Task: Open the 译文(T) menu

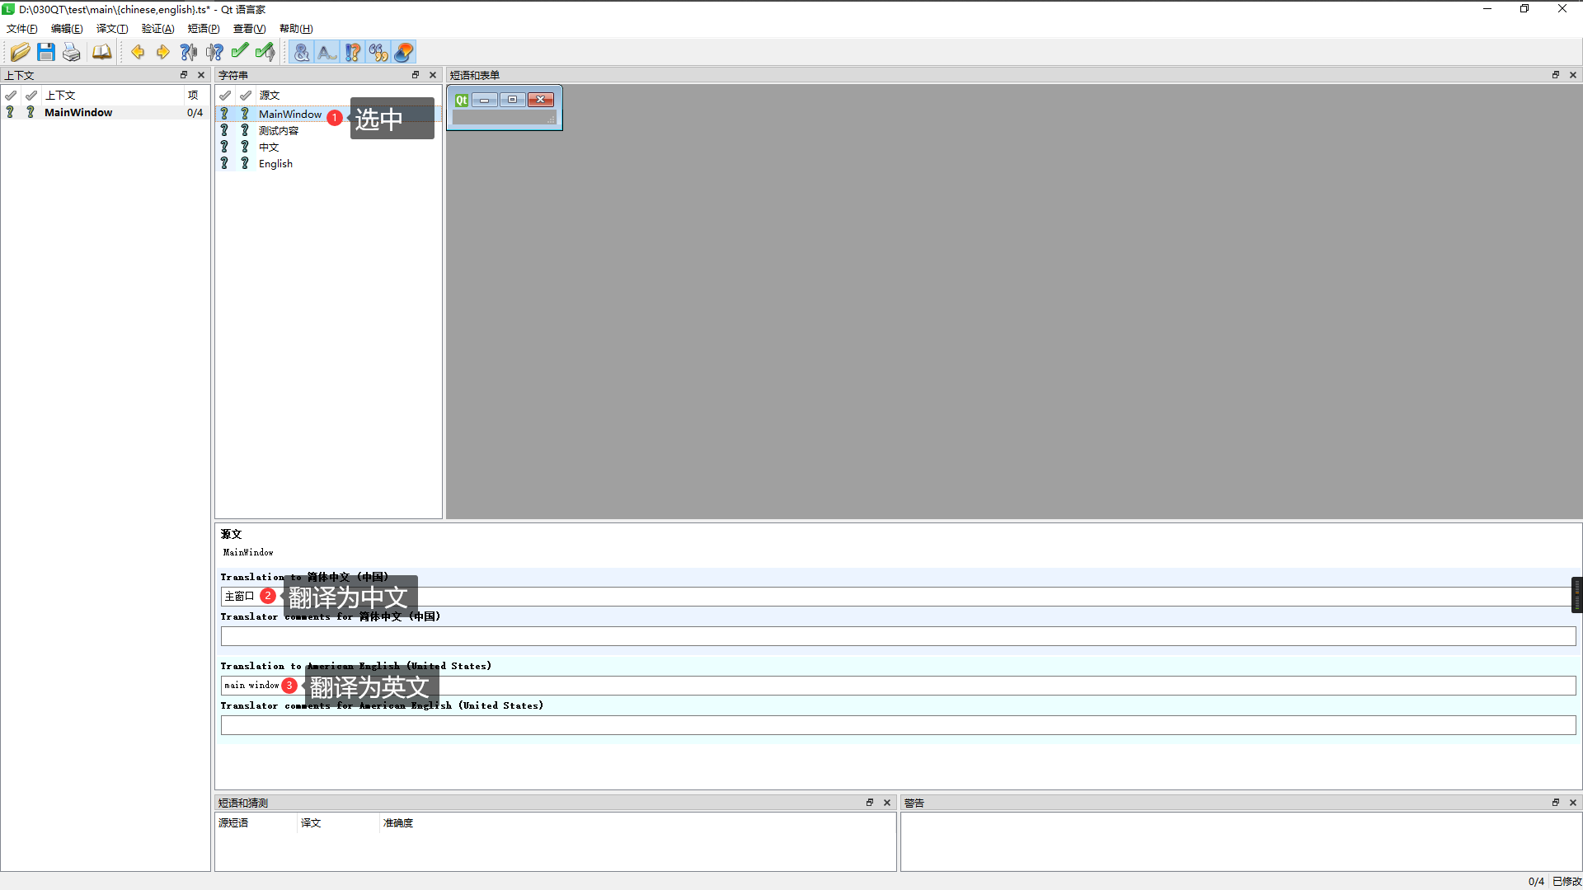Action: (112, 29)
